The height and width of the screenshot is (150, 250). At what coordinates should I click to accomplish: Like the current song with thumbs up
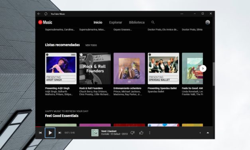[141, 133]
